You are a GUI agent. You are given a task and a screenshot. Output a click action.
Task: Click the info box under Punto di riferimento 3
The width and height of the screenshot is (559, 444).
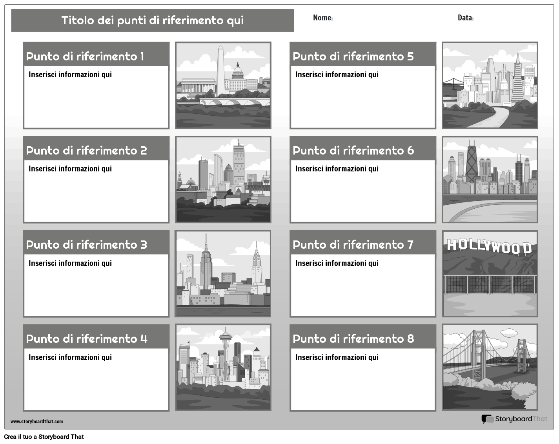[x=96, y=285]
